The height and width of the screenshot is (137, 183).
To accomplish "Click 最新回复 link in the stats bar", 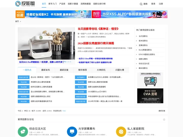I will pyautogui.click(x=162, y=111).
